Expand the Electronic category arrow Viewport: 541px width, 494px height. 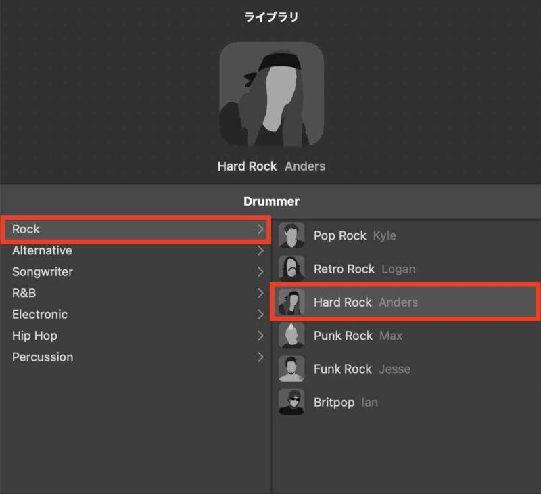tap(260, 315)
